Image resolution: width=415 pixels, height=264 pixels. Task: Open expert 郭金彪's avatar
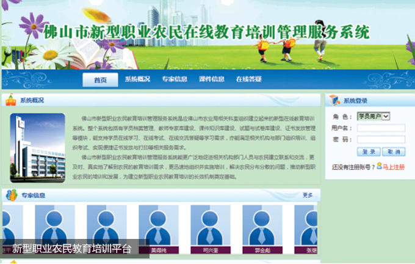tap(262, 226)
